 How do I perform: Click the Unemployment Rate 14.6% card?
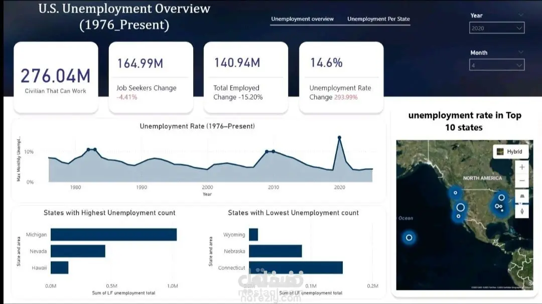coord(341,78)
